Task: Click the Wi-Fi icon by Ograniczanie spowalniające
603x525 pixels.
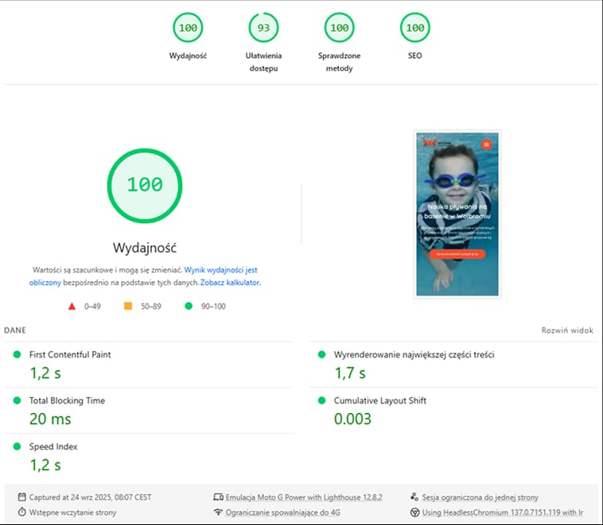Action: pos(218,512)
